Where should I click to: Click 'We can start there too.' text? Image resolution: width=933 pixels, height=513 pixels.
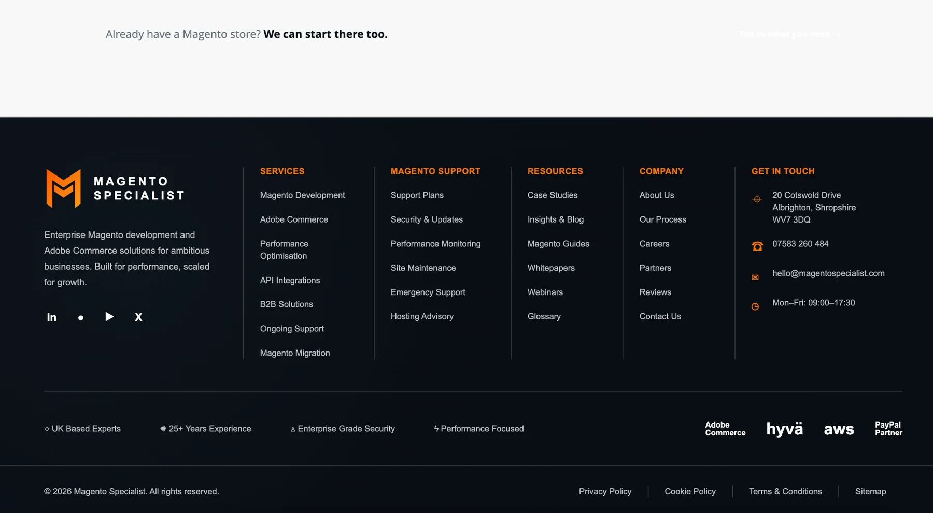[326, 34]
